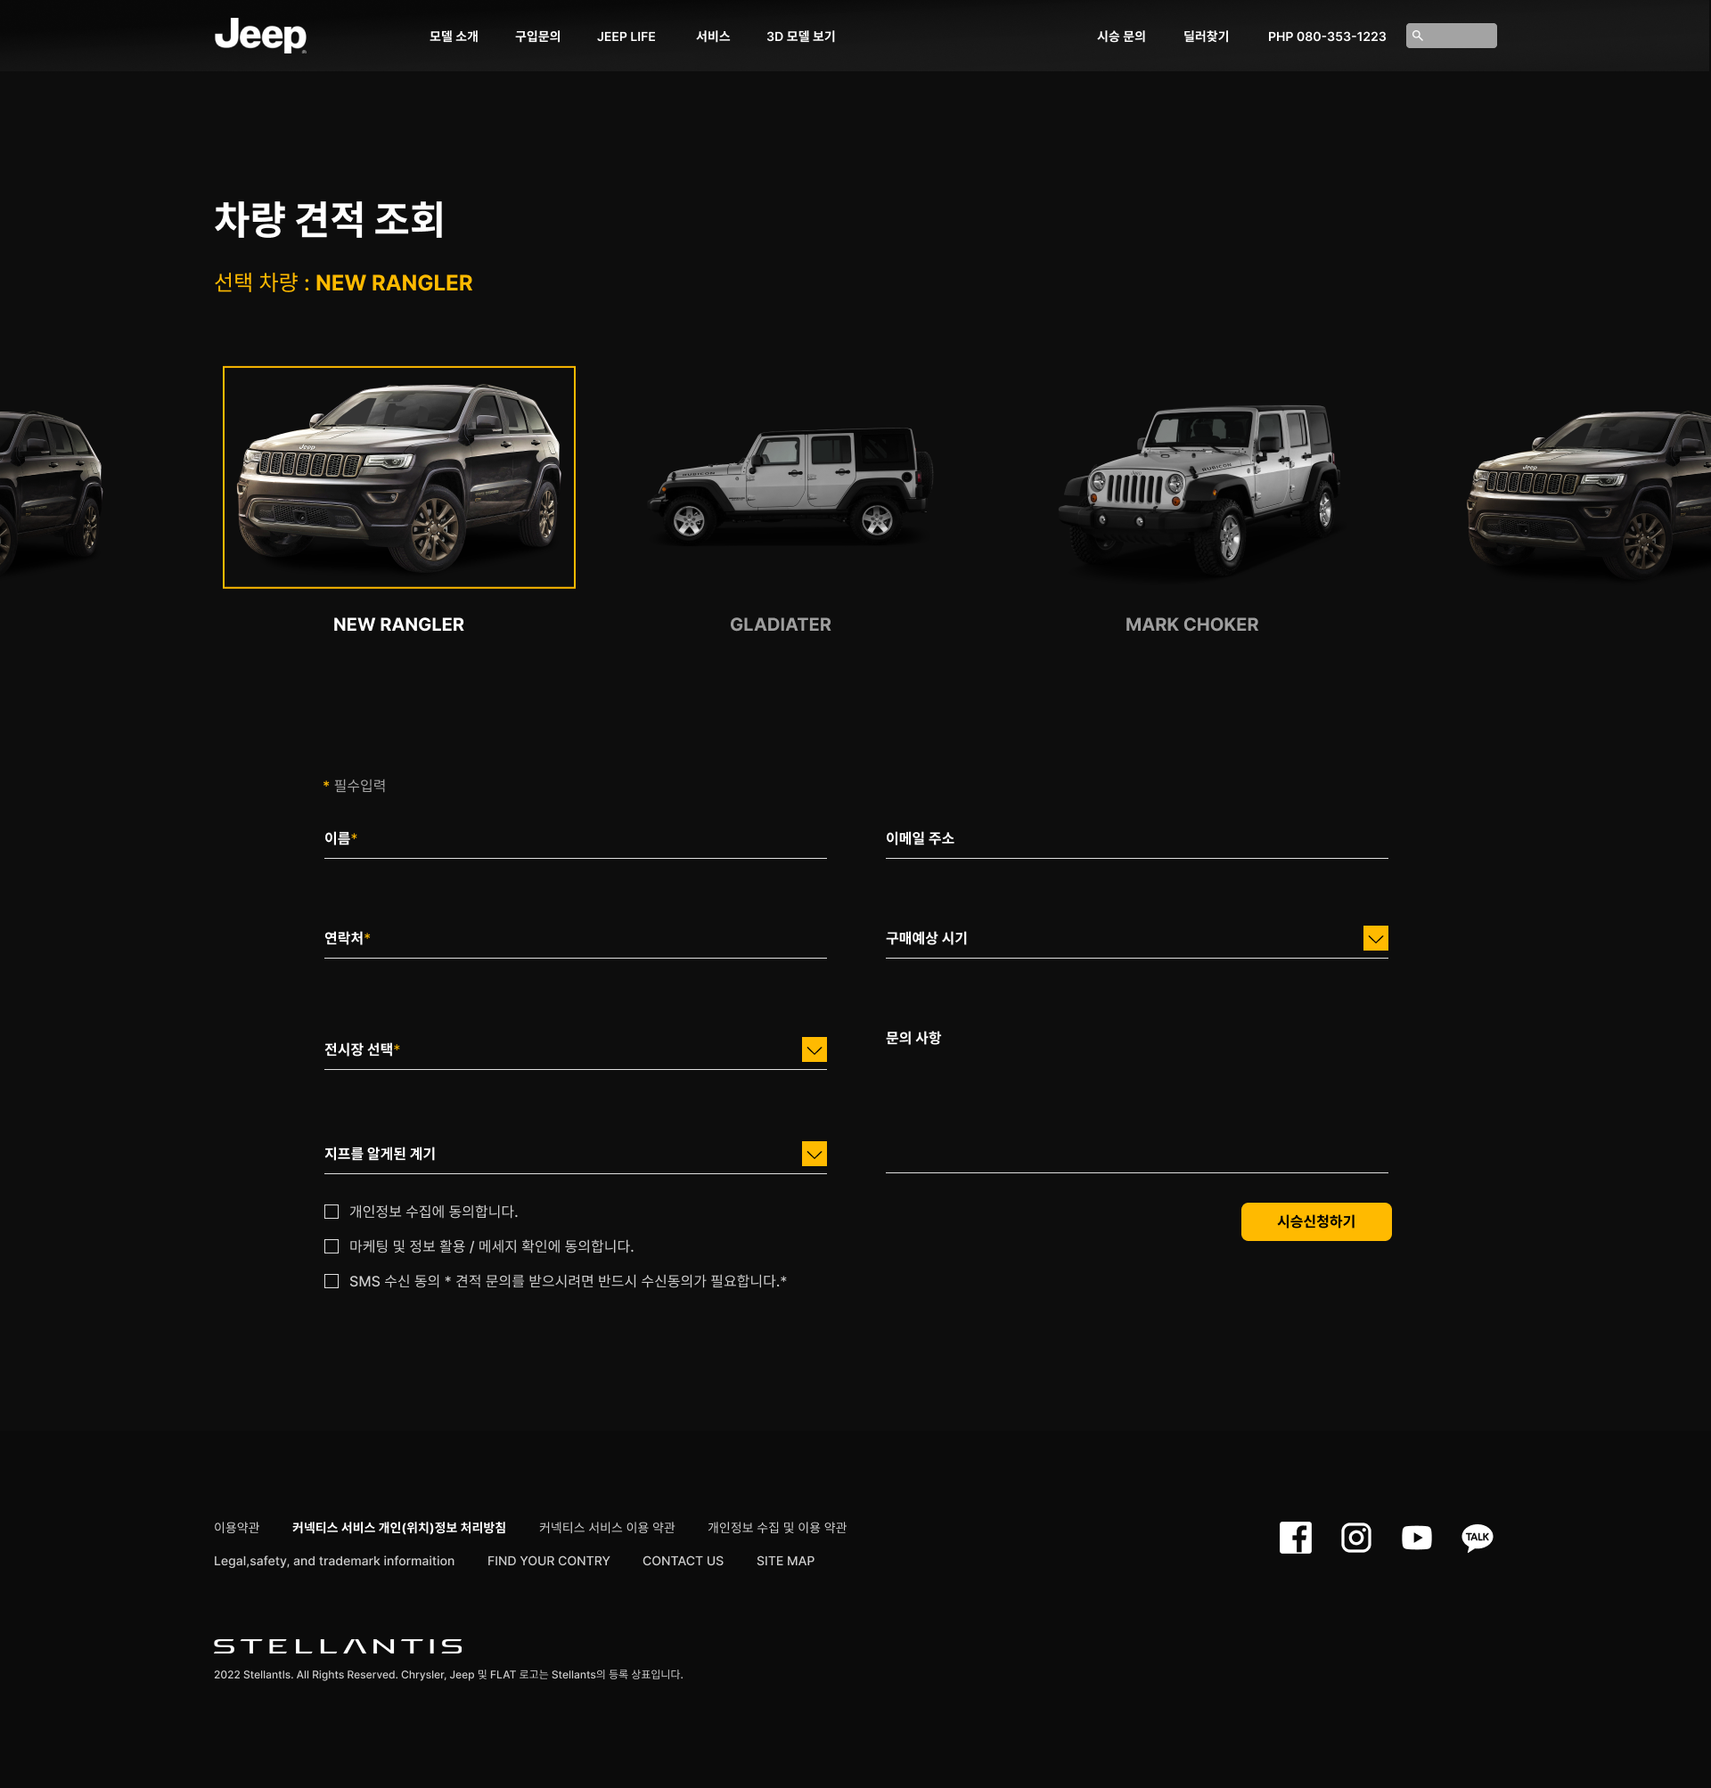Screen dimensions: 1711x1788
Task: Click the 선택 차량 : NEW RANGLER text
Action: point(343,282)
